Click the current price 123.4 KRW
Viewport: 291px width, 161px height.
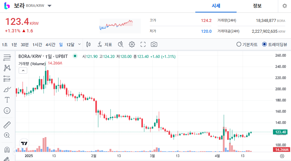[22, 22]
